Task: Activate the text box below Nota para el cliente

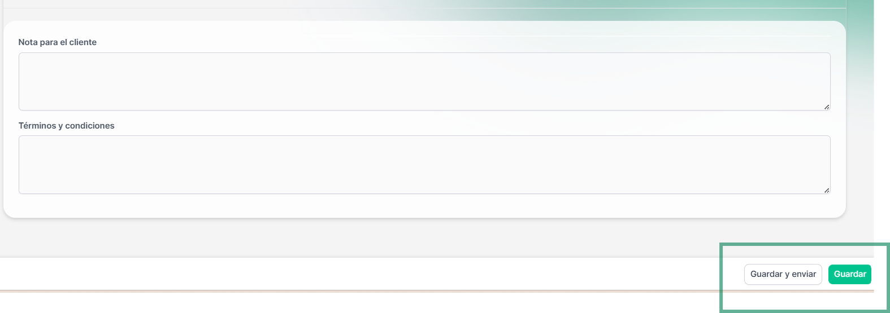Action: click(424, 81)
